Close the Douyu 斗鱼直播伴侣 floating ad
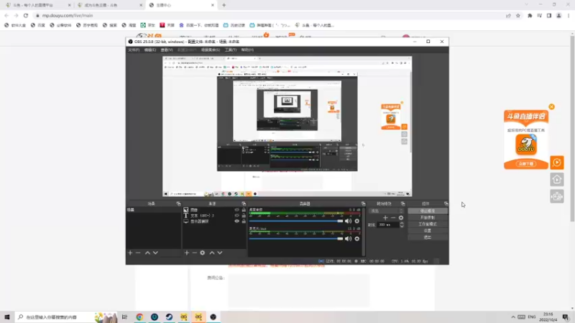This screenshot has width=575, height=323. click(551, 107)
